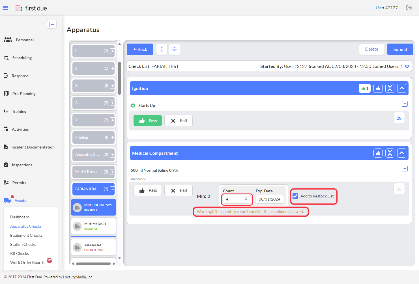Collapse the 500 ml Normal Saline item
This screenshot has height=284, width=419.
[x=405, y=169]
